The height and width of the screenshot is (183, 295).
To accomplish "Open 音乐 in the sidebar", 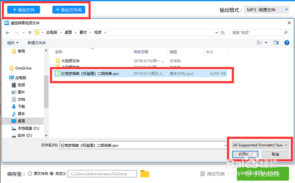I will click(21, 114).
